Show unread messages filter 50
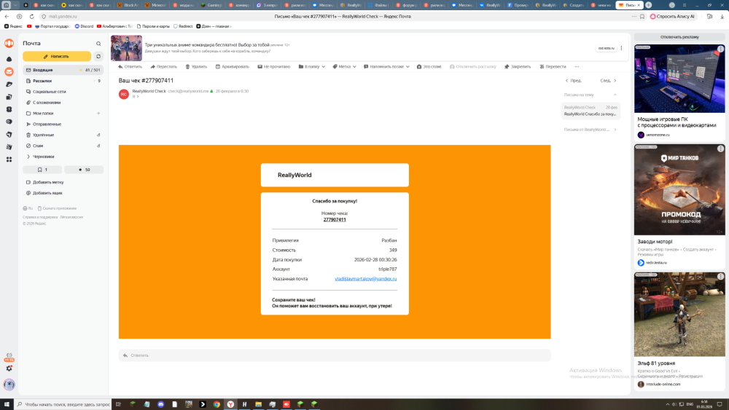The height and width of the screenshot is (410, 729). coord(84,170)
